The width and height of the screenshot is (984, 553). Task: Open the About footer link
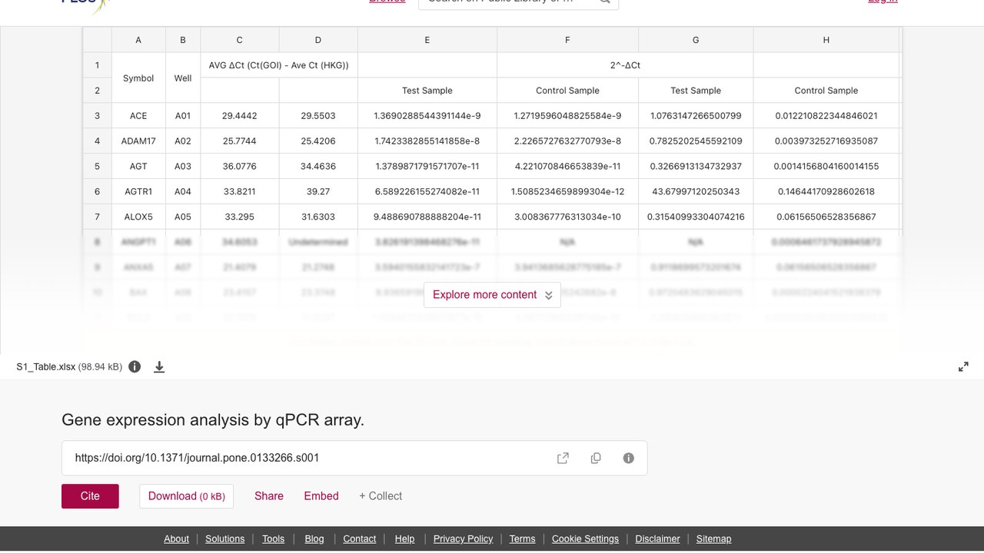click(176, 539)
